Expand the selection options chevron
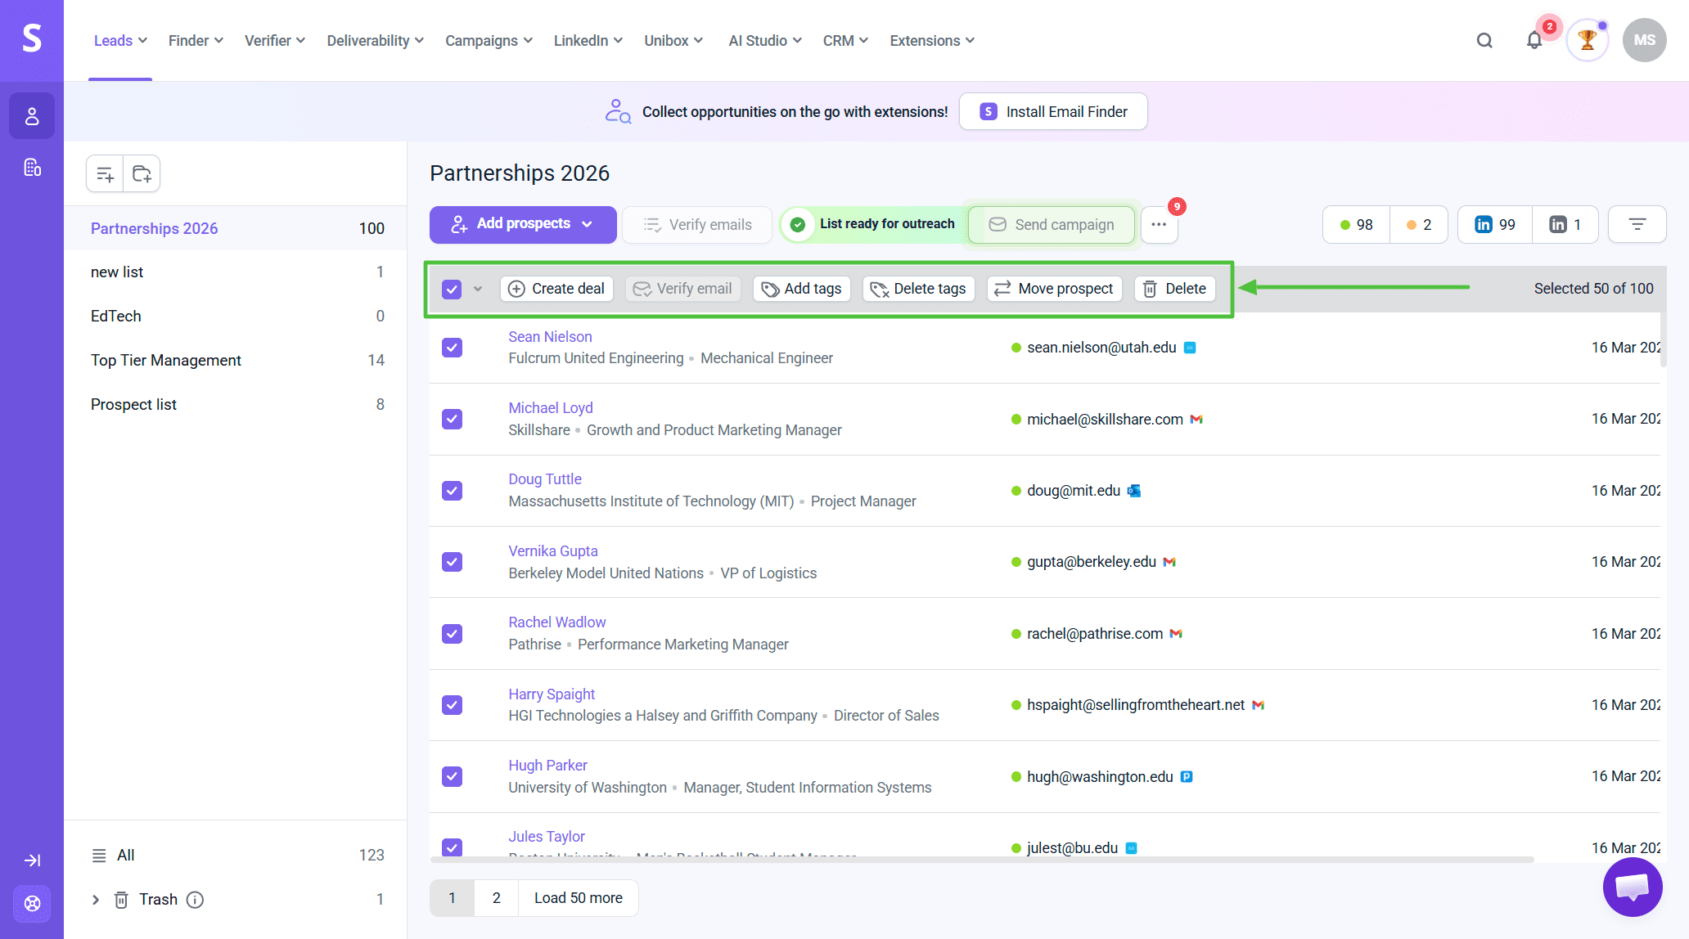 tap(478, 289)
